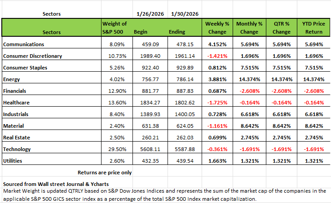Click the Communications sector row label
Screen dimensions: 331x203
[23, 44]
